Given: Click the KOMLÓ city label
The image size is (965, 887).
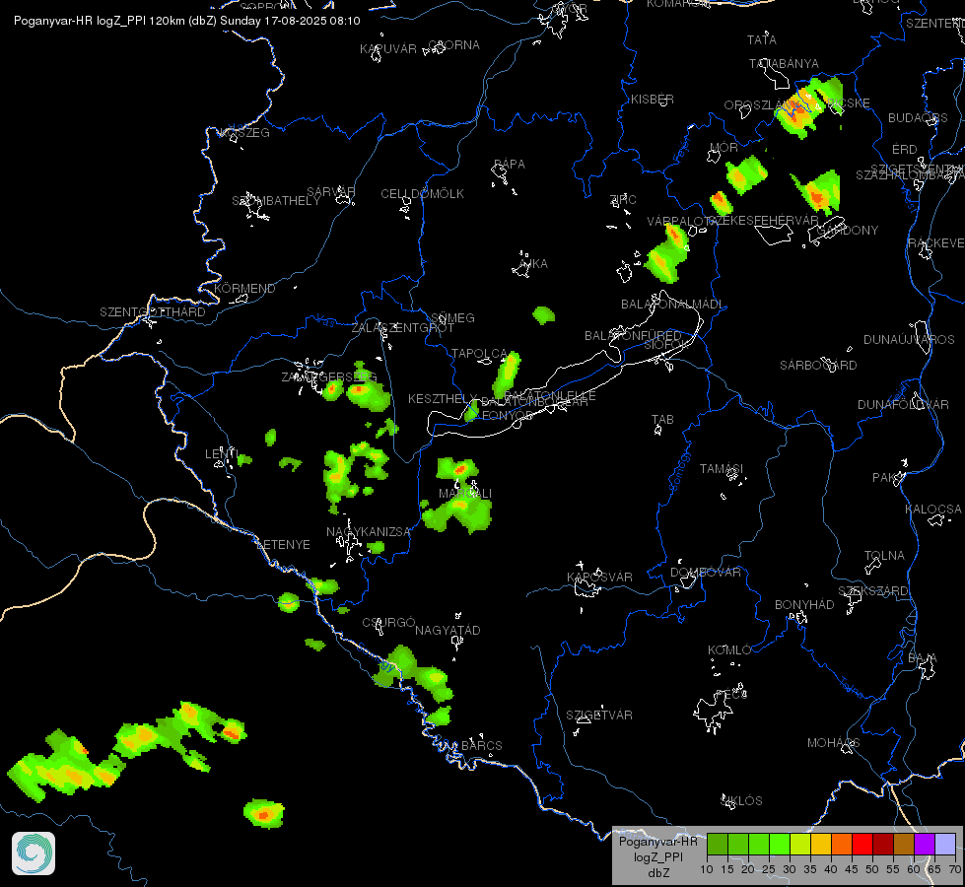Looking at the screenshot, I should coord(729,650).
